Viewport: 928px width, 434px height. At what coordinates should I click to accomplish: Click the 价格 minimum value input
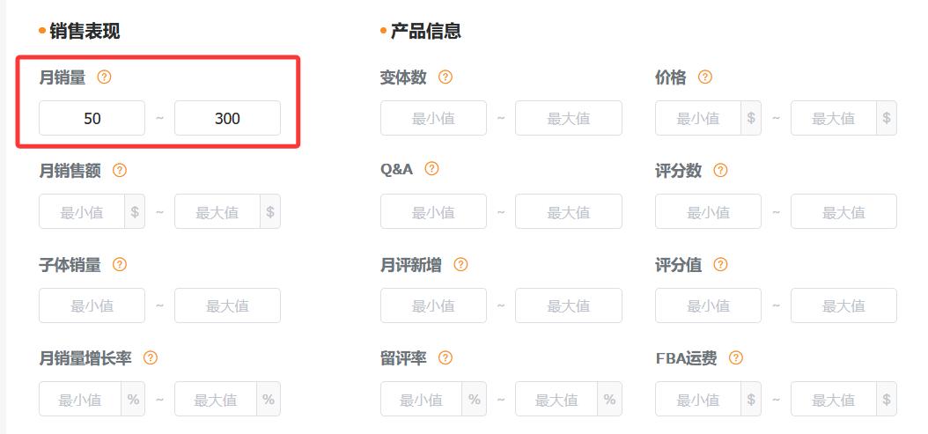(698, 118)
